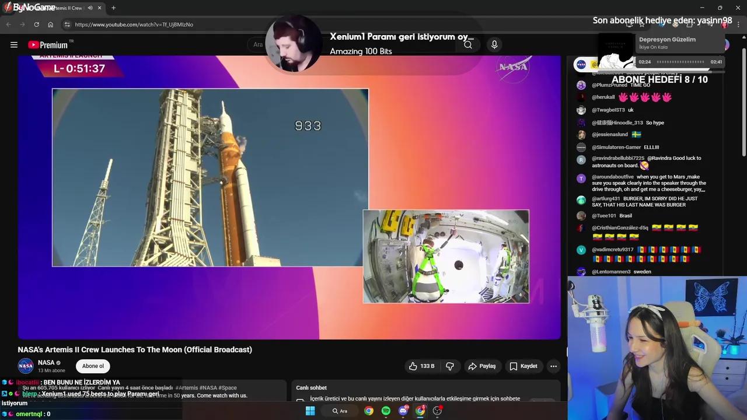Toggle the dislike on the NASA video
747x420 pixels.
tap(450, 366)
